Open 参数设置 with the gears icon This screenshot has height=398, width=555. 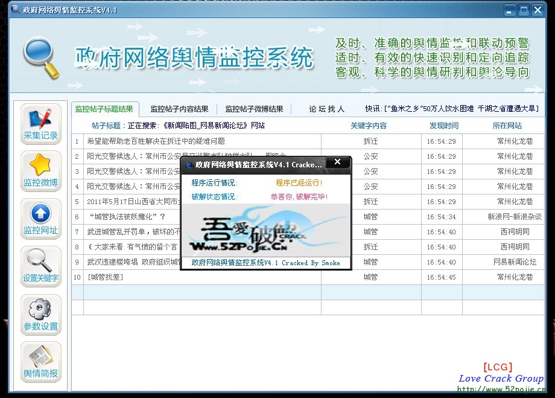40,314
